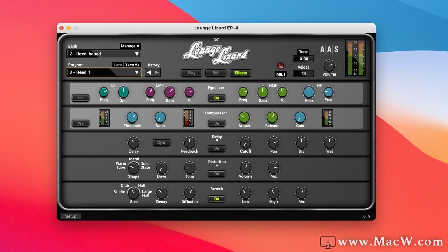Collapse panel with top double-chevron
The image size is (448, 252).
click(216, 39)
